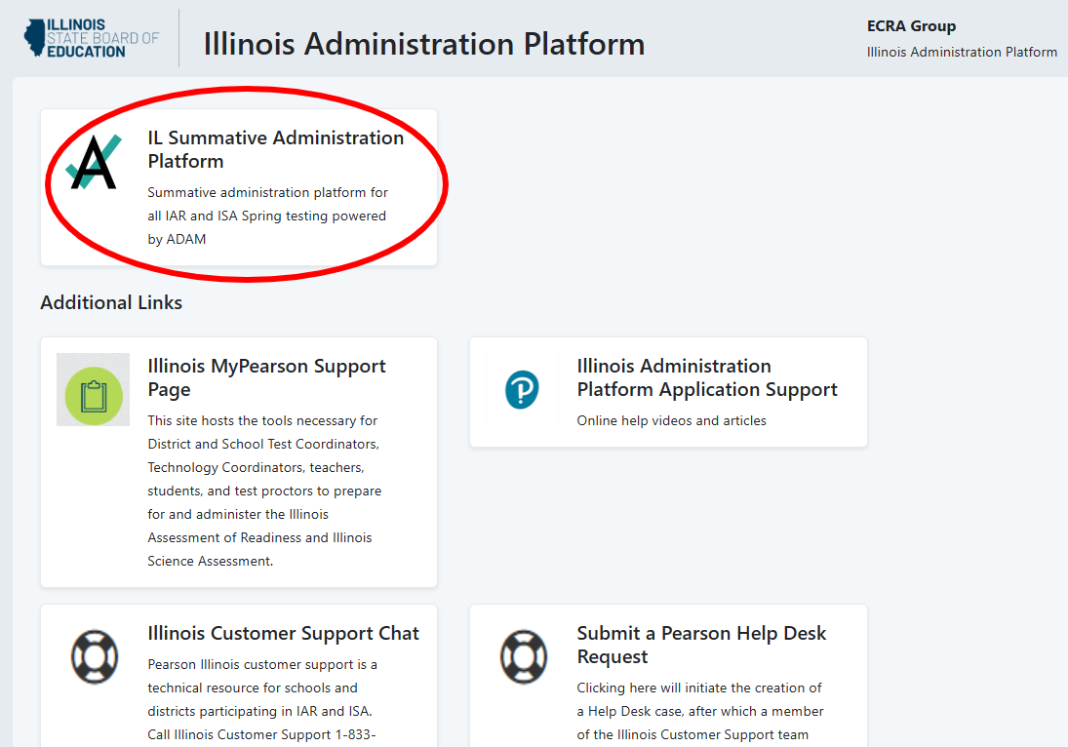
Task: Open Submit a Pearson Help Desk Request title
Action: (701, 645)
